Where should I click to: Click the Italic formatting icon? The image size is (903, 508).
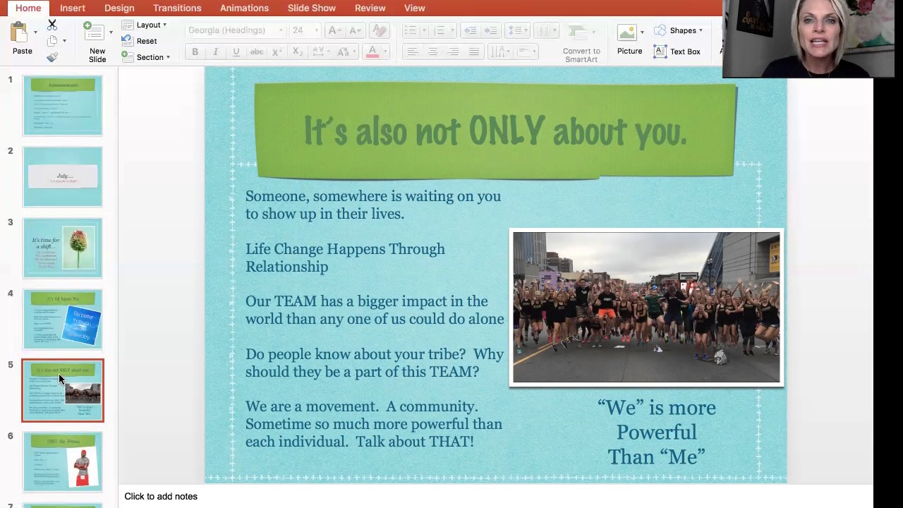pos(215,52)
